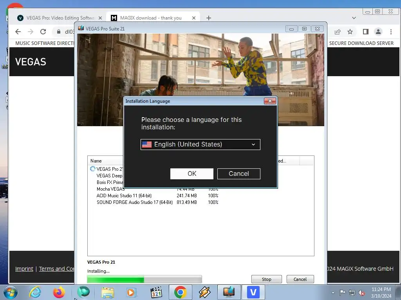This screenshot has height=300, width=401.
Task: Open Media Player Classic 321 icon
Action: pyautogui.click(x=156, y=292)
